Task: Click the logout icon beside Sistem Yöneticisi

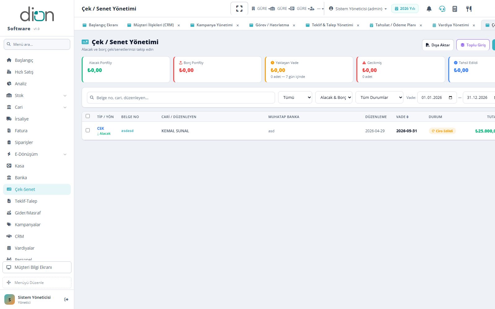Action: point(66,299)
